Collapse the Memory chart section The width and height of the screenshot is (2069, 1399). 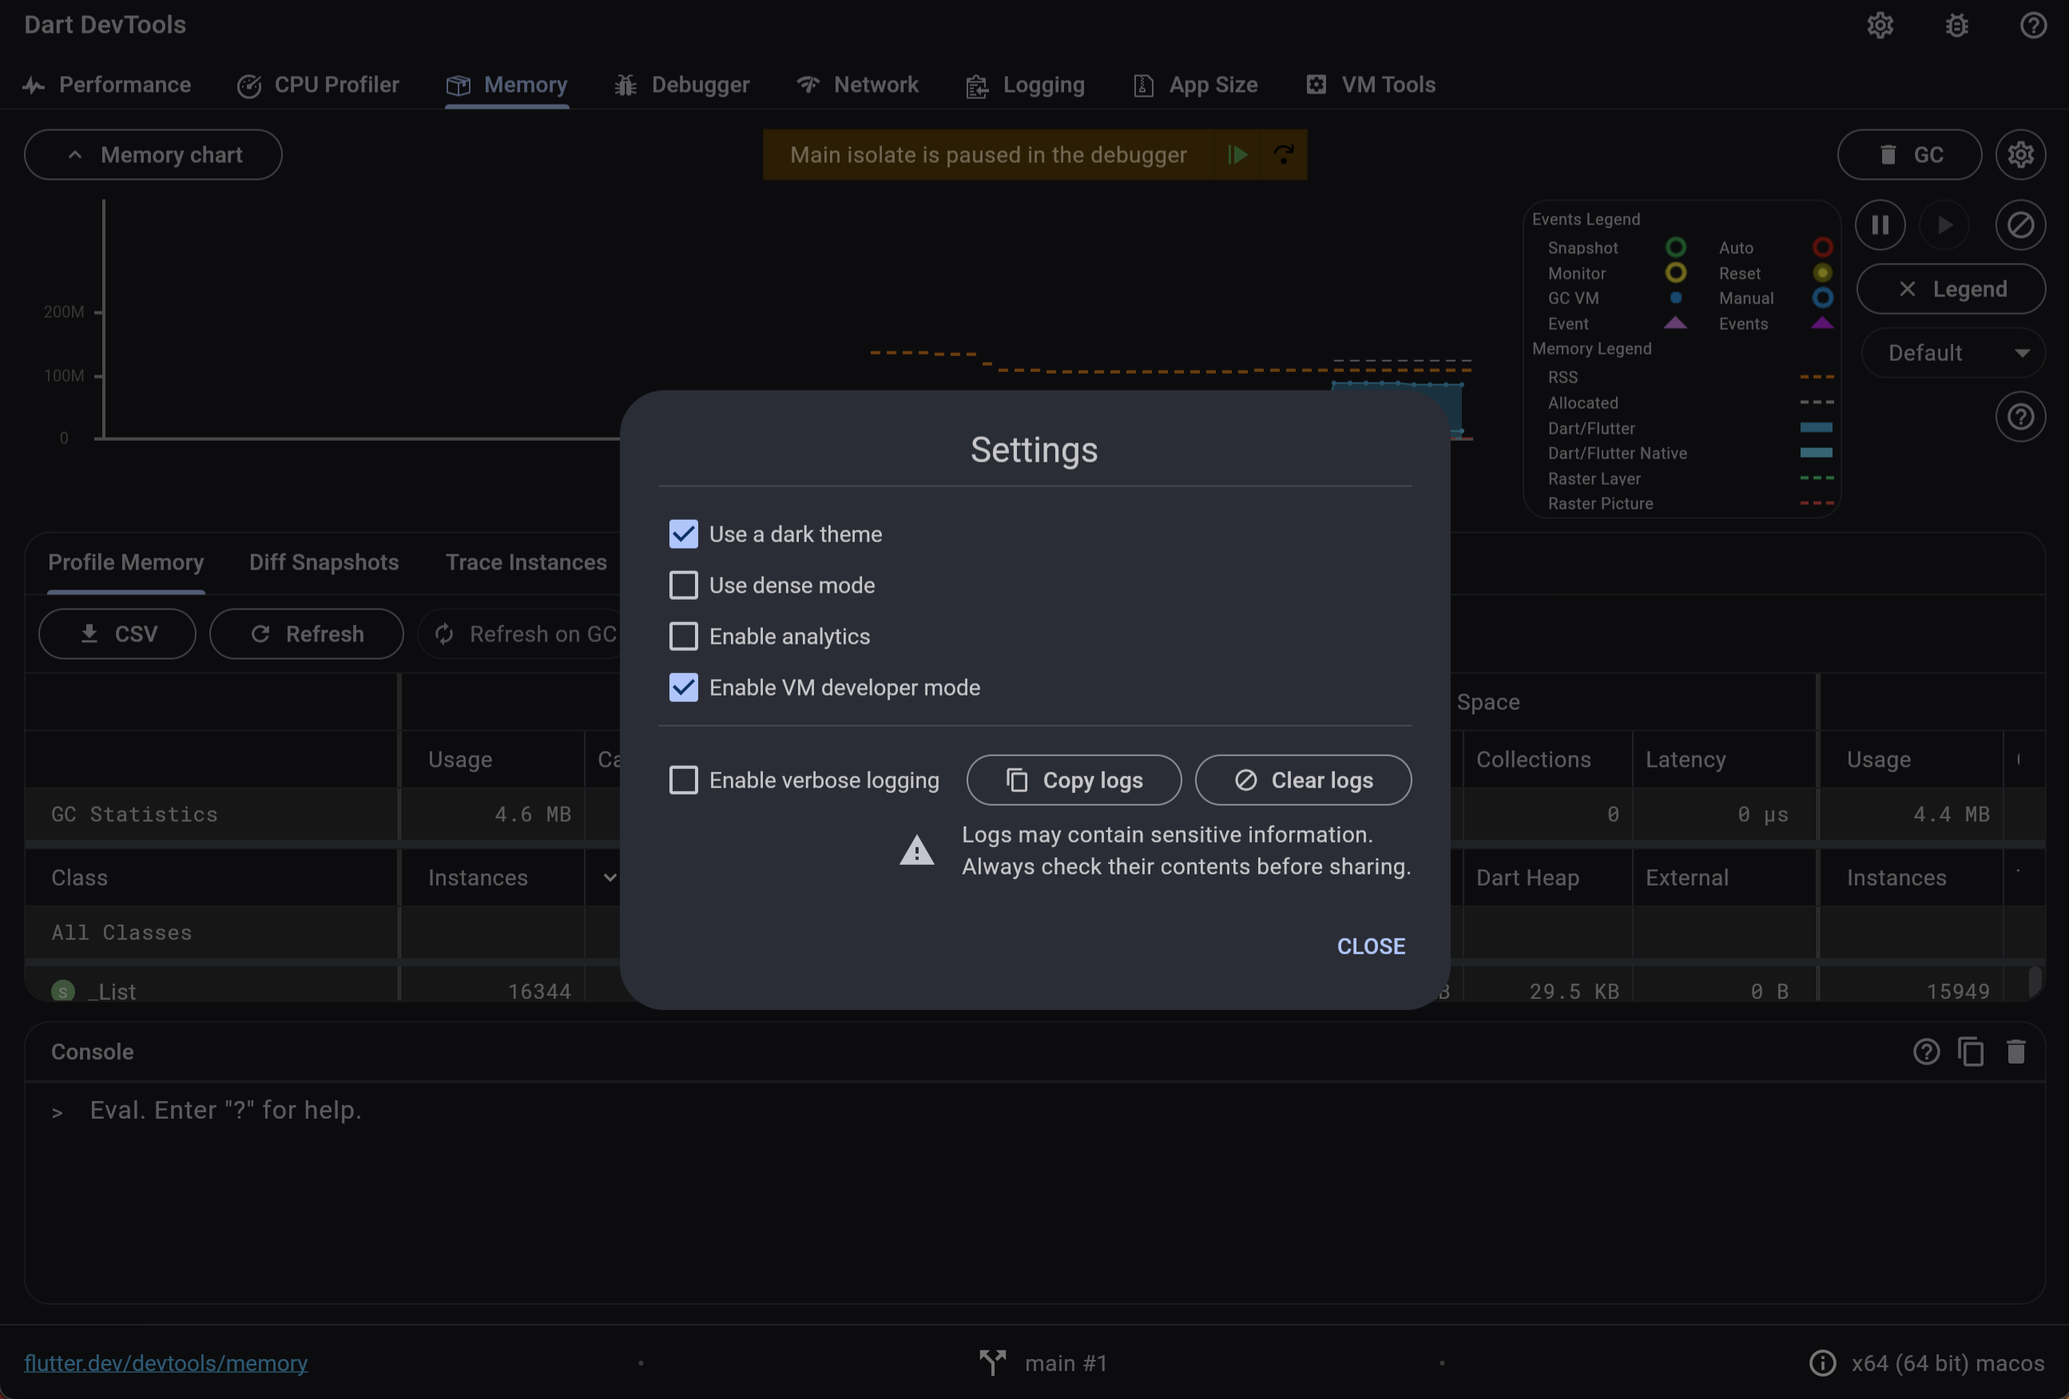click(x=153, y=154)
